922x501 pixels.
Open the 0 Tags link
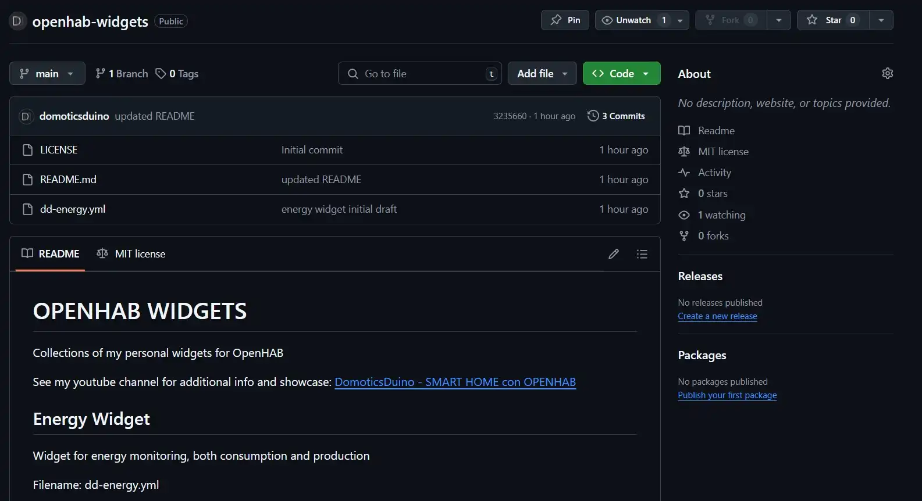(x=177, y=74)
